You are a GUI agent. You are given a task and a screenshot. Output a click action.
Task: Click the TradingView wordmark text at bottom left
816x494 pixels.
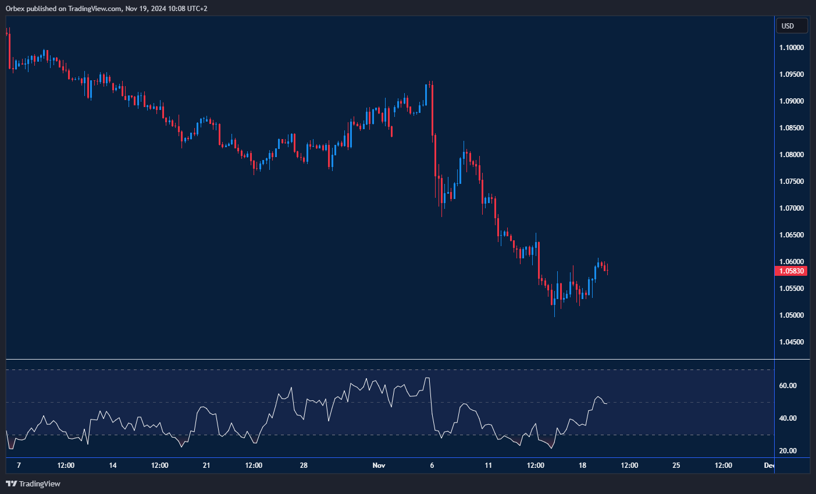tap(40, 484)
